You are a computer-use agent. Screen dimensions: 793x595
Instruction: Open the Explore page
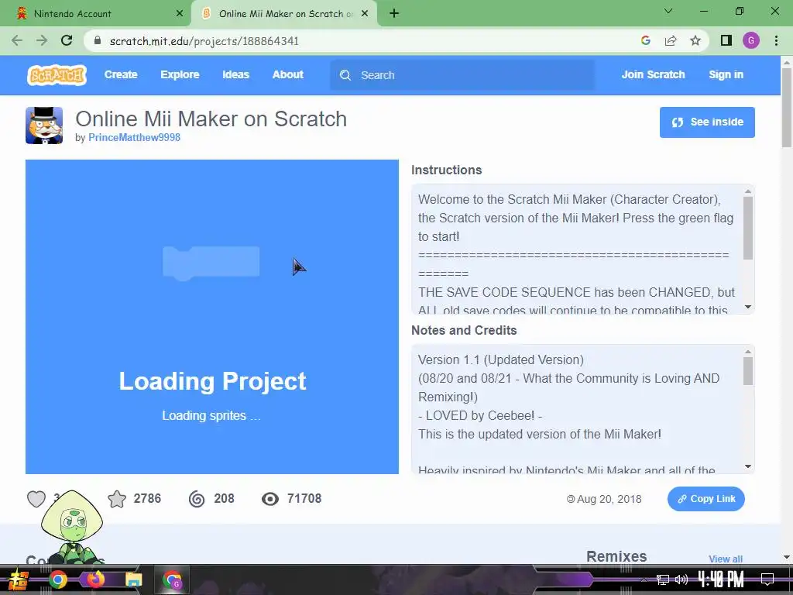coord(180,74)
